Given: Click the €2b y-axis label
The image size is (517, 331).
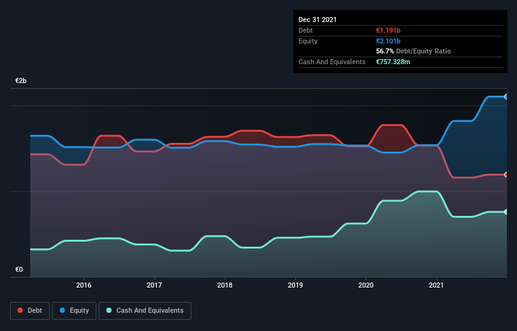Looking at the screenshot, I should click(x=21, y=81).
